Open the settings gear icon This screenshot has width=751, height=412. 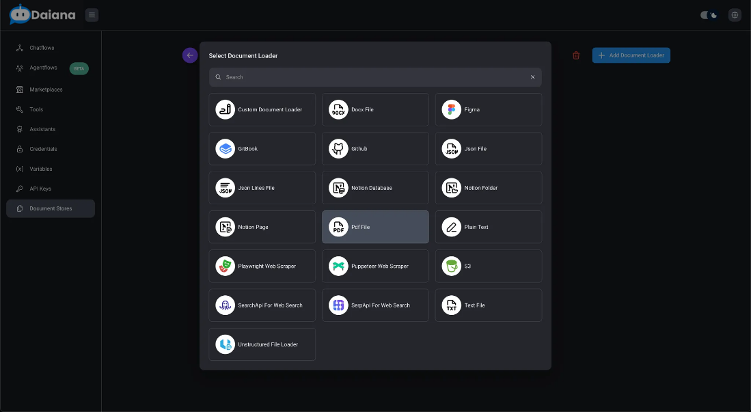pyautogui.click(x=735, y=15)
